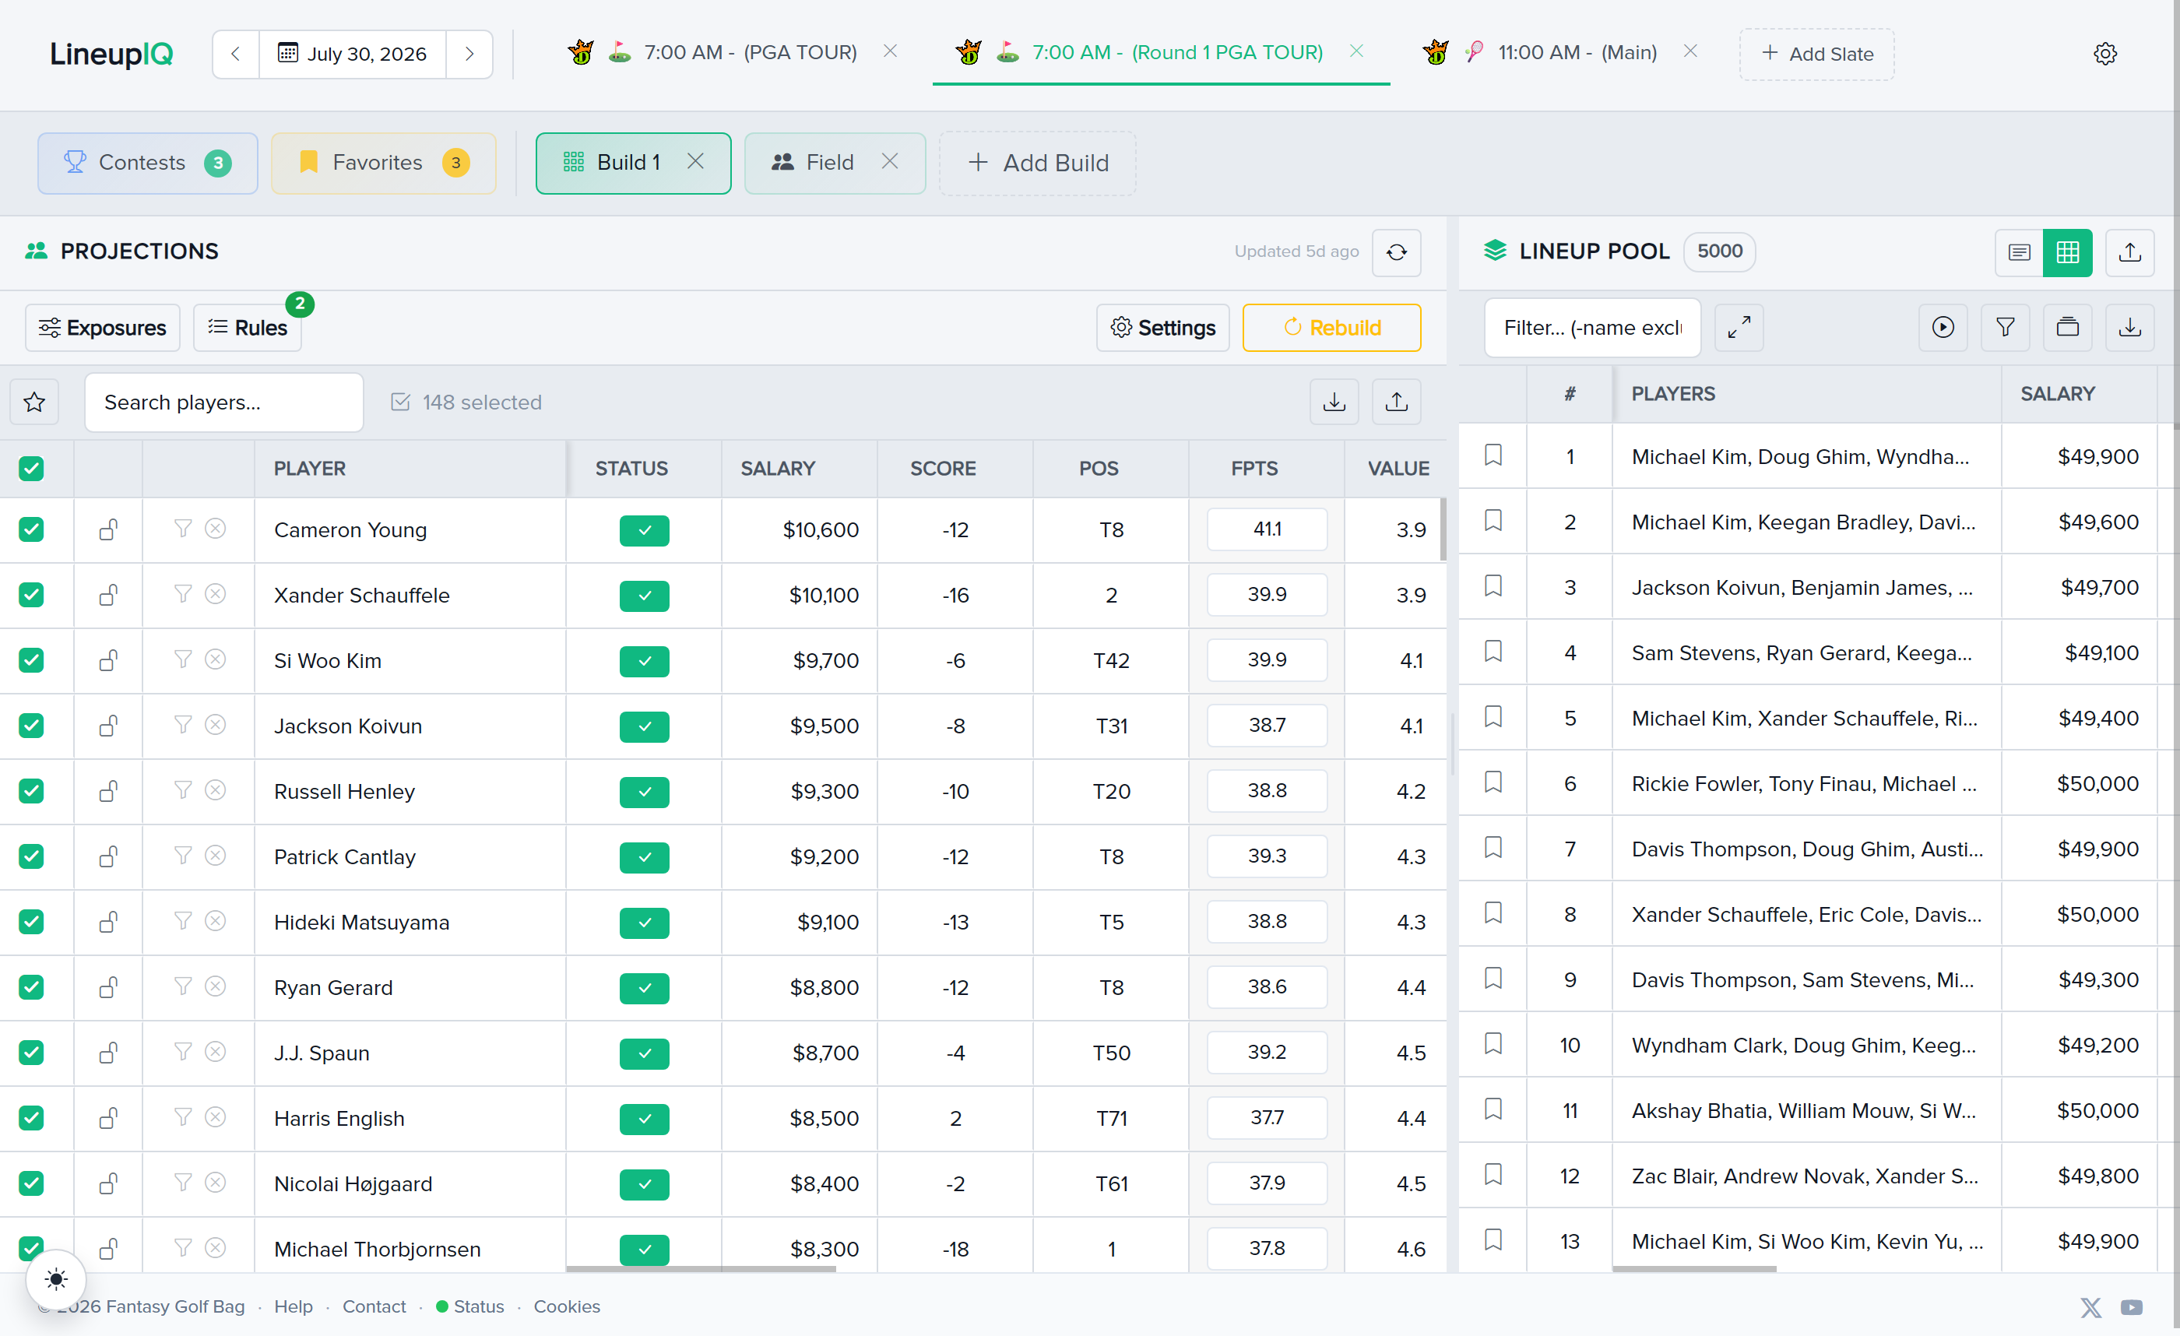Sort players by the SALARY column

[778, 469]
